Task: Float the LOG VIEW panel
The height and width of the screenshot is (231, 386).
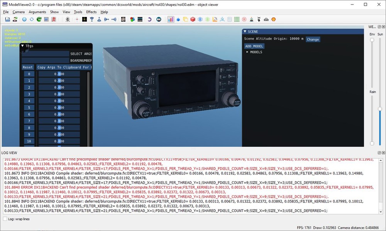Action: (379, 153)
